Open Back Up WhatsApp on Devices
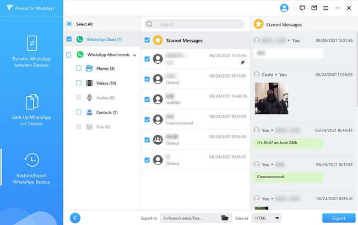 [31, 110]
